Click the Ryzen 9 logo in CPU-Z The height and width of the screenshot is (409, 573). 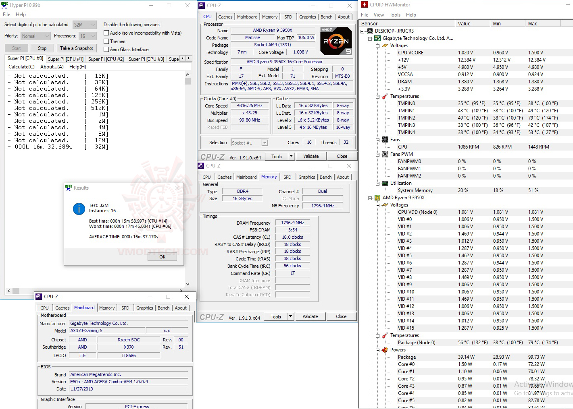pos(336,41)
